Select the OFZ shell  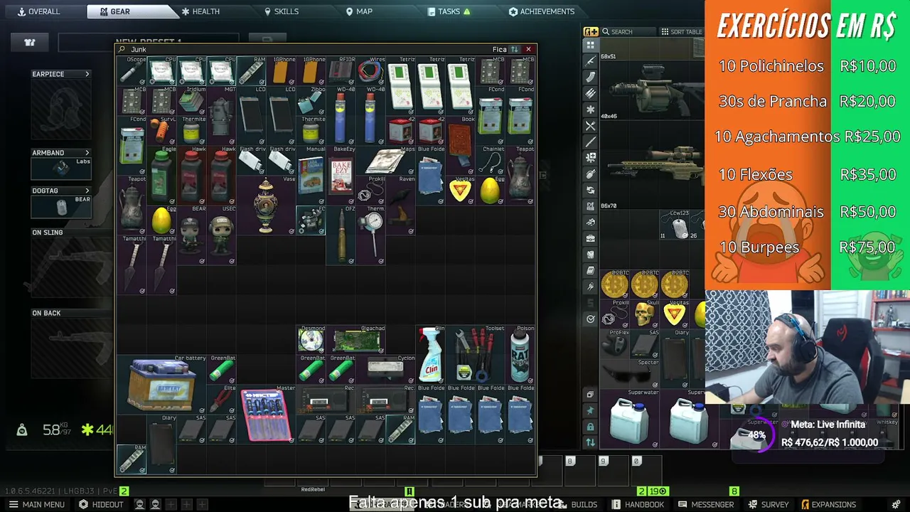point(341,235)
